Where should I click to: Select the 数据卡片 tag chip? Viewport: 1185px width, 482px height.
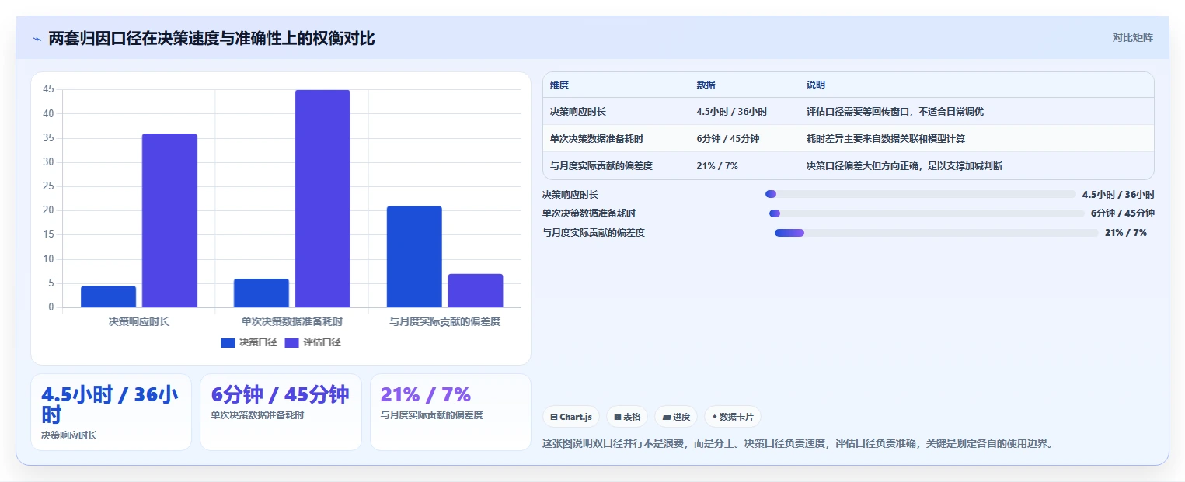[x=733, y=417]
